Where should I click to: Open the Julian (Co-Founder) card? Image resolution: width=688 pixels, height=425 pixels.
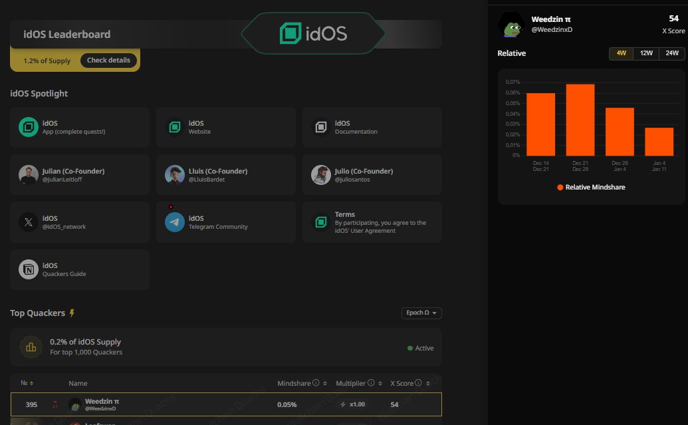point(80,175)
